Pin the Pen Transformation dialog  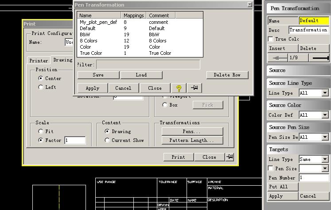(194, 88)
